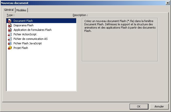
Task: Click the Projet Flash yellow icon
Action: click(10, 48)
